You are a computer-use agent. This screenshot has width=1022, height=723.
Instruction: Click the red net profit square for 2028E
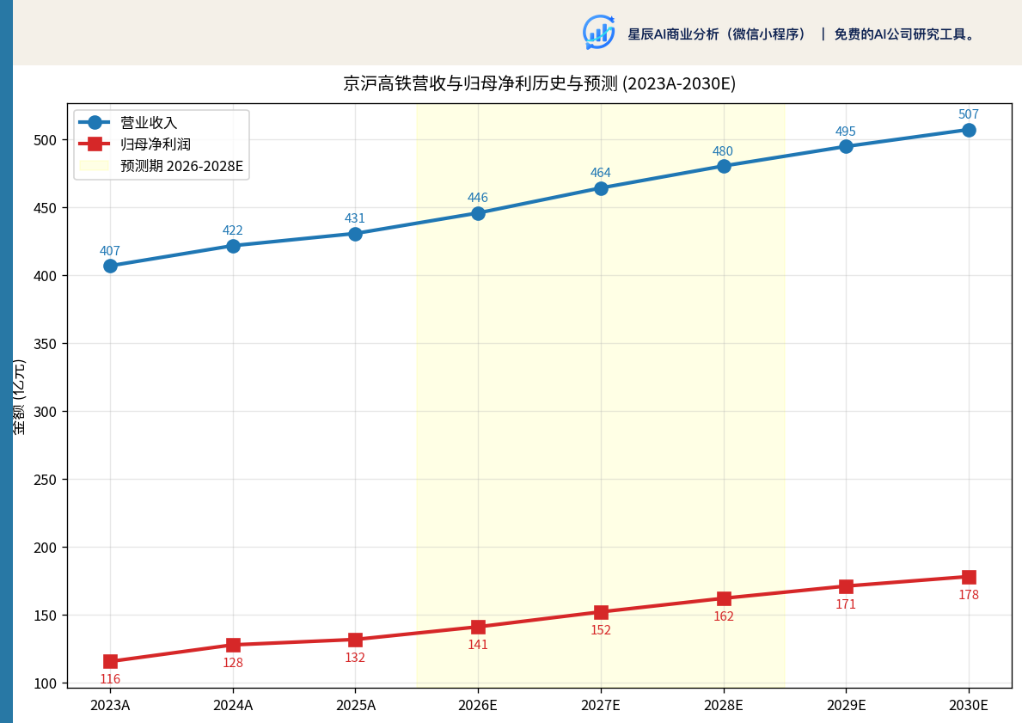(724, 598)
